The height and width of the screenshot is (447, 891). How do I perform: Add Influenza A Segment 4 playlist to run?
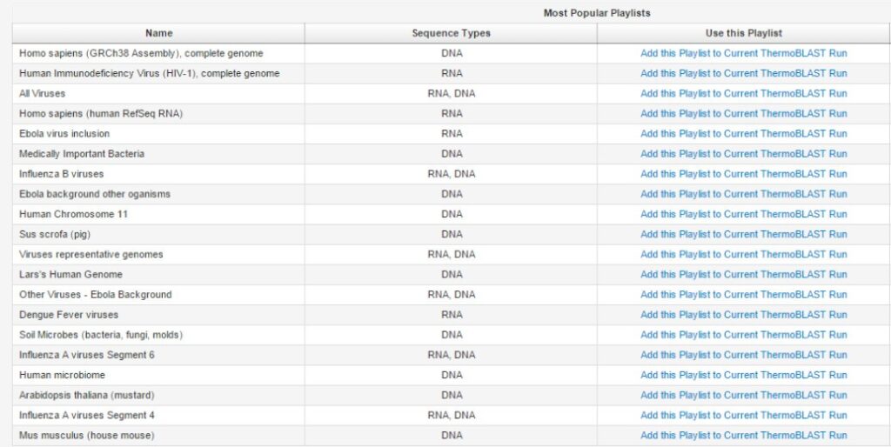point(743,415)
